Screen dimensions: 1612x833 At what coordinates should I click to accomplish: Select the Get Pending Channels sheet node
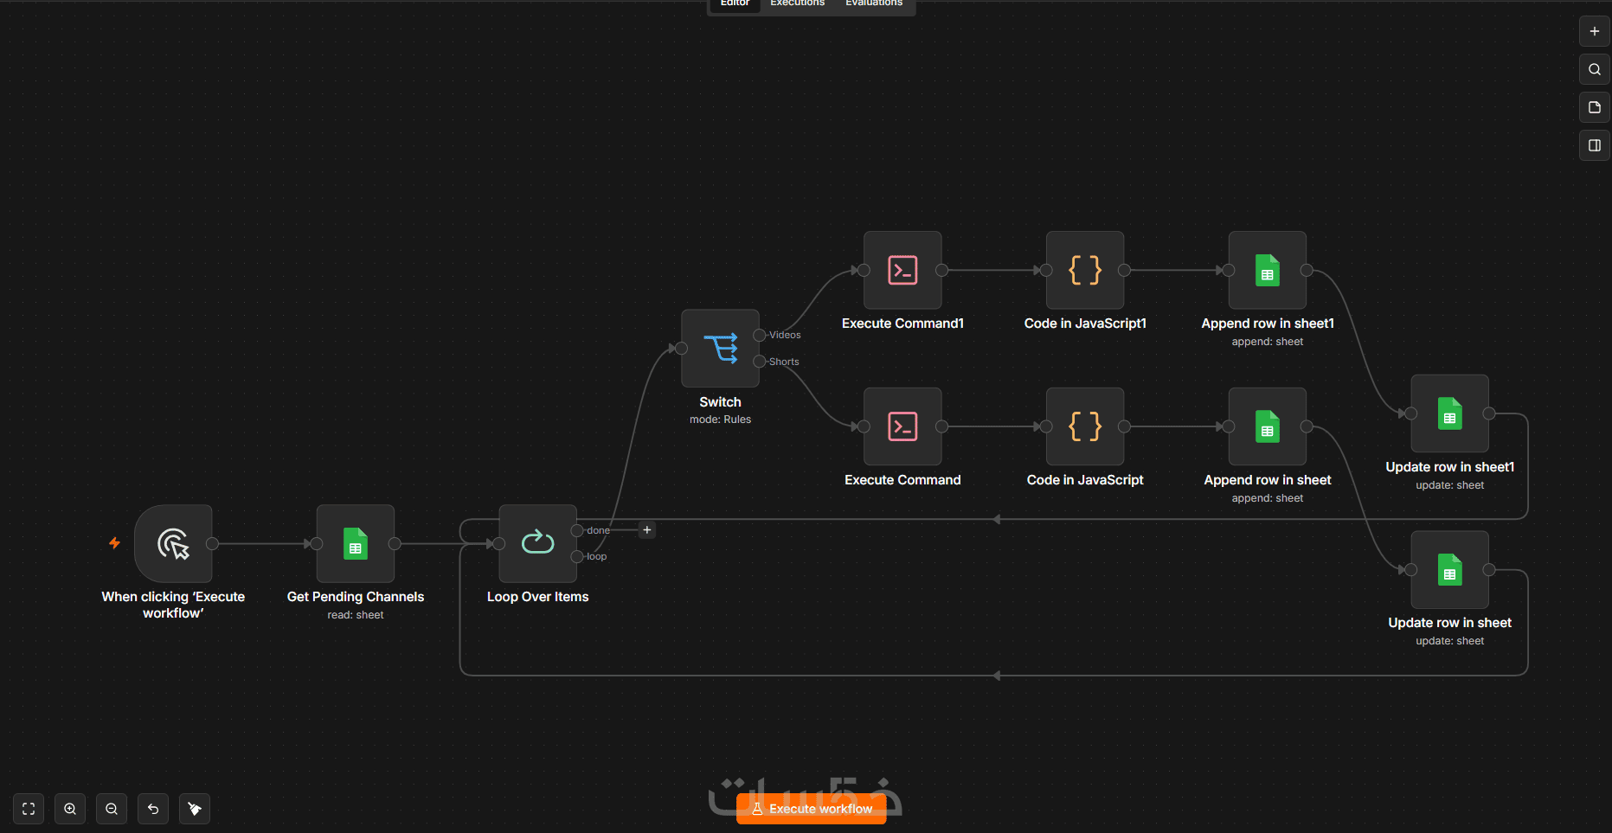point(355,543)
